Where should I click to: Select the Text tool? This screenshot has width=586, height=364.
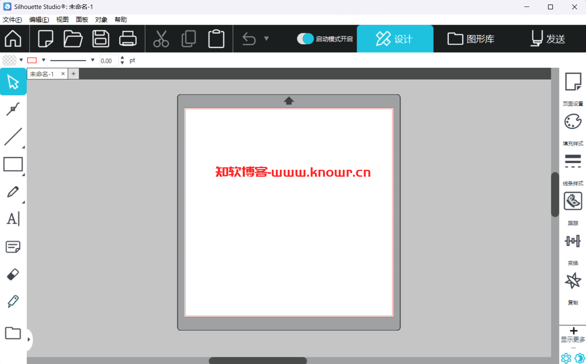pos(13,219)
